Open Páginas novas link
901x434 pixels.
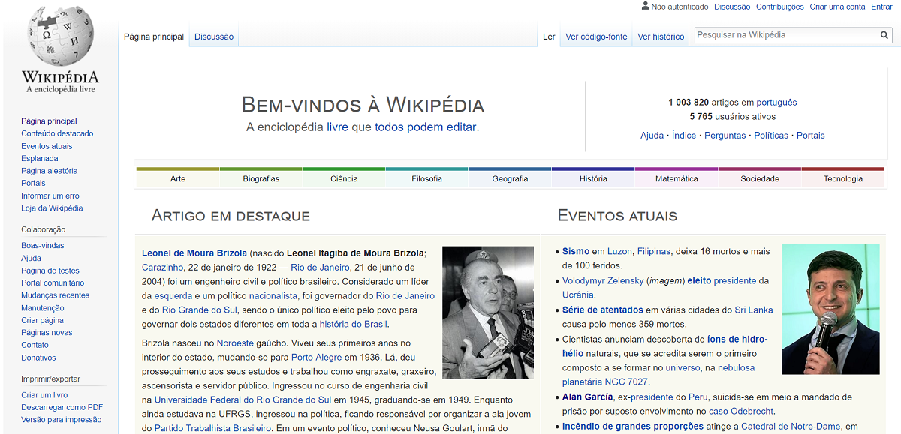coord(47,332)
